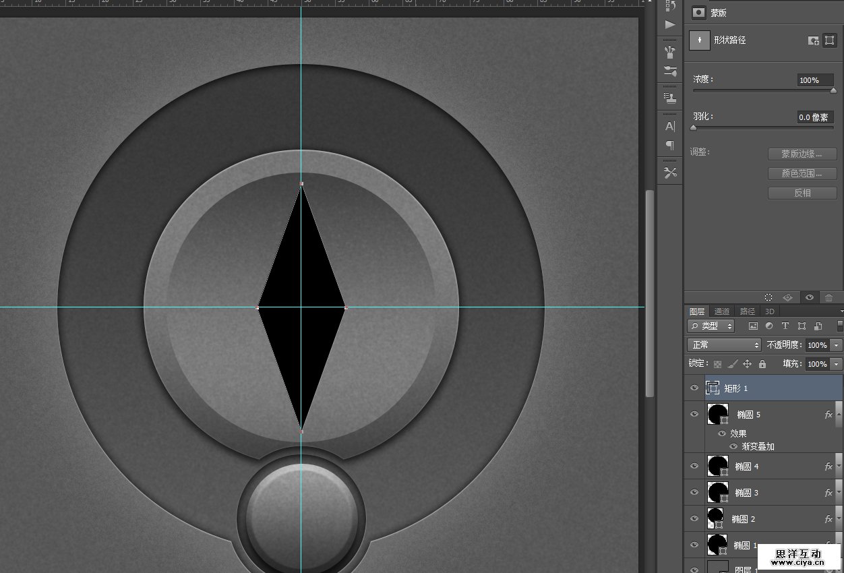844x573 pixels.
Task: Toggle visibility of 矩形 1 layer
Action: tap(694, 388)
